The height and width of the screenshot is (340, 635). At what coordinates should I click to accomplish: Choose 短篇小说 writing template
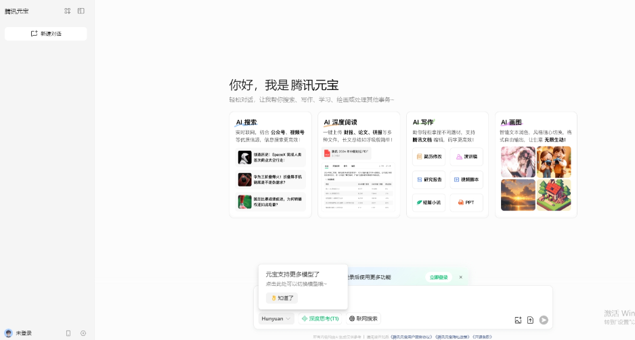[429, 203]
